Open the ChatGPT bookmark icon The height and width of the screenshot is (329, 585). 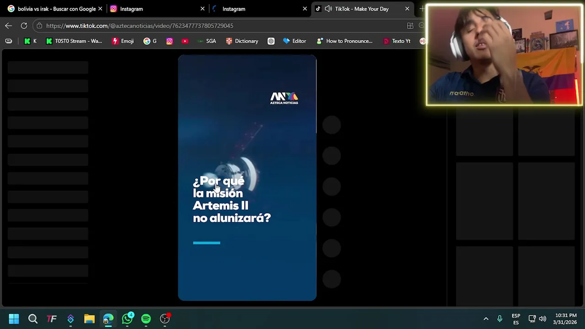click(x=271, y=41)
